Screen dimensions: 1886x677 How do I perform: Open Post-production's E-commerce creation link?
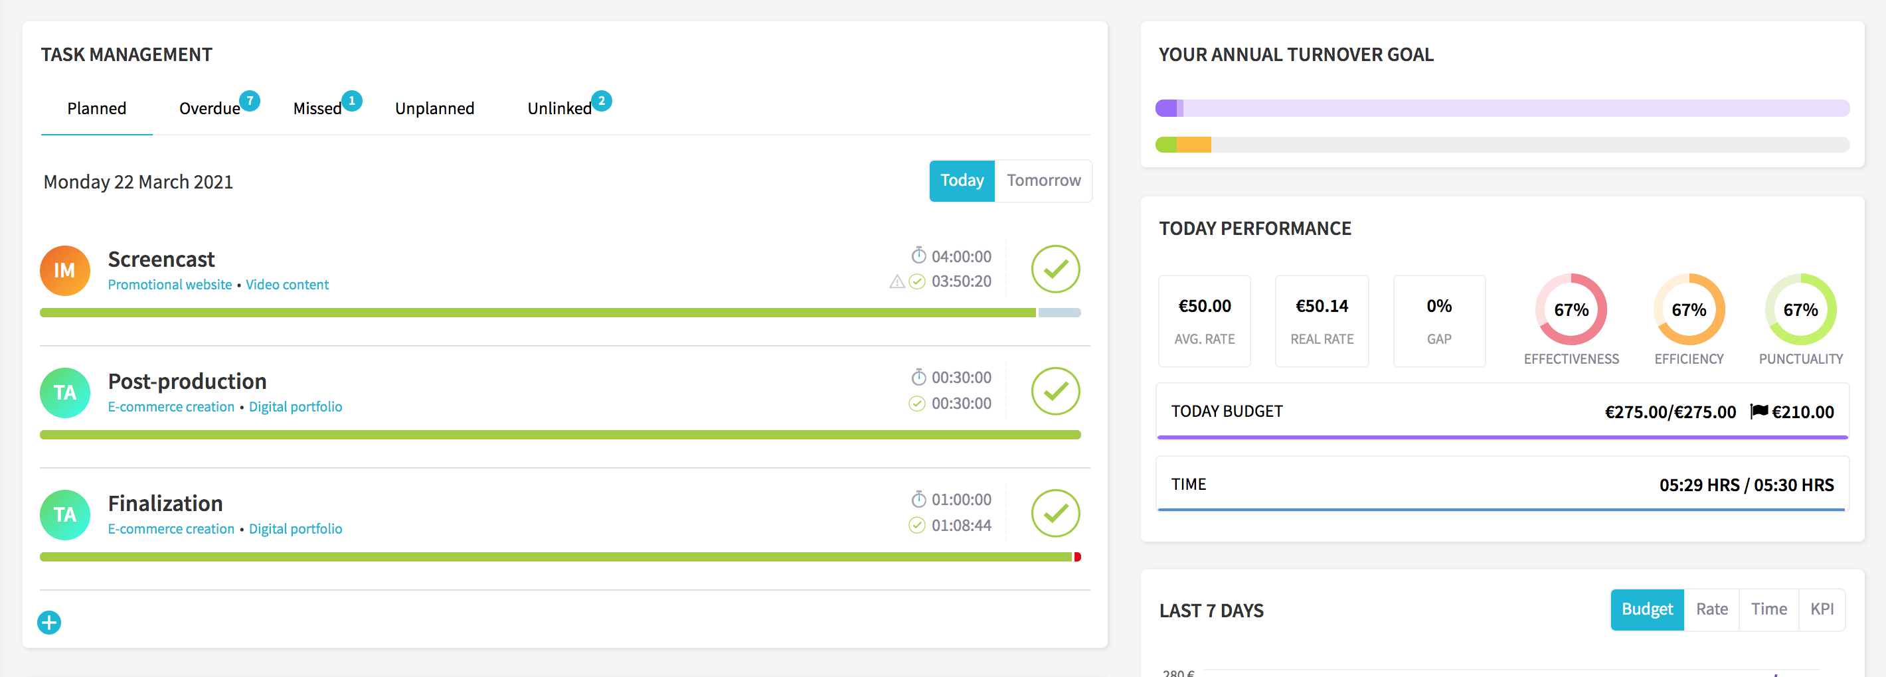click(x=171, y=407)
